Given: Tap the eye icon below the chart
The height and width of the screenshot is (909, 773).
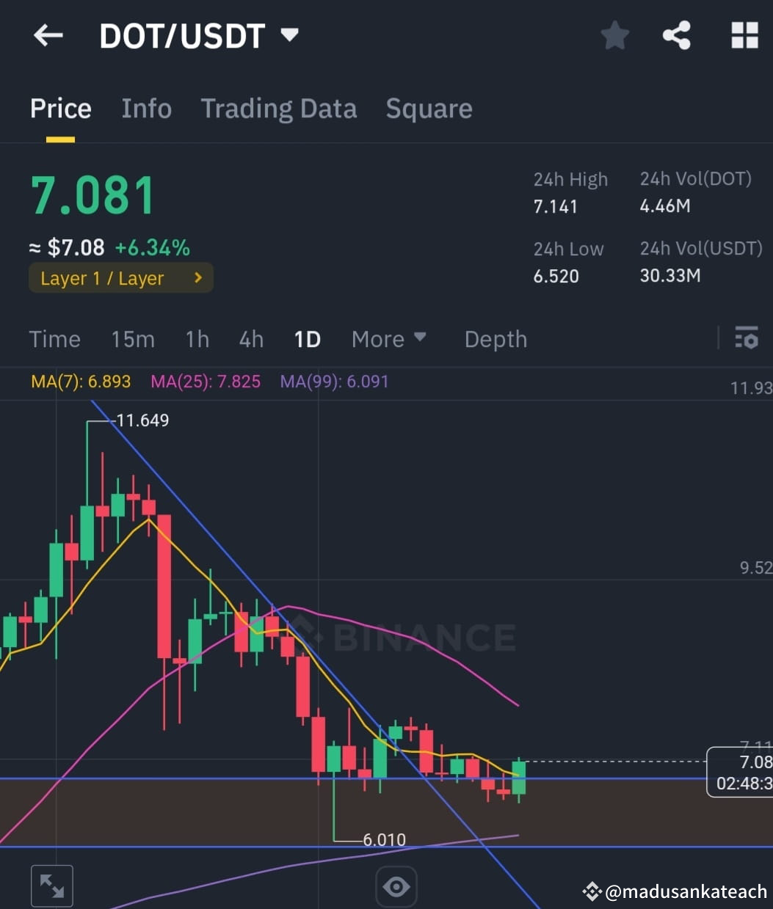Looking at the screenshot, I should (396, 886).
